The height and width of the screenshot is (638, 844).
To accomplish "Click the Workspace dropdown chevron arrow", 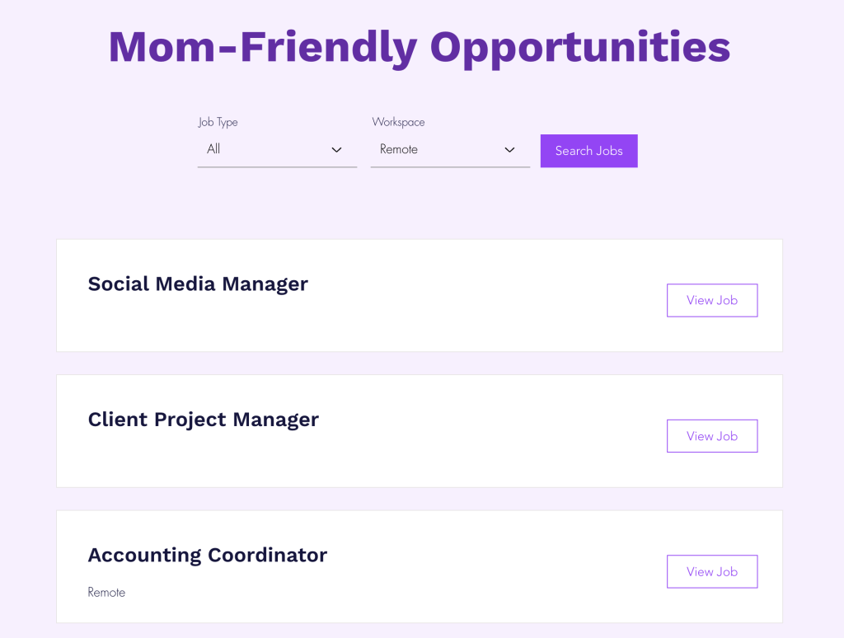I will tap(509, 150).
